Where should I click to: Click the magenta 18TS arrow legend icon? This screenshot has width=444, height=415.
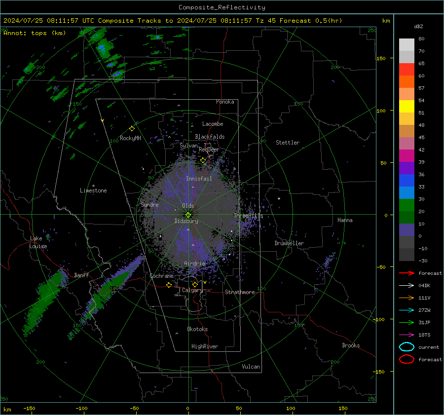pos(407,335)
